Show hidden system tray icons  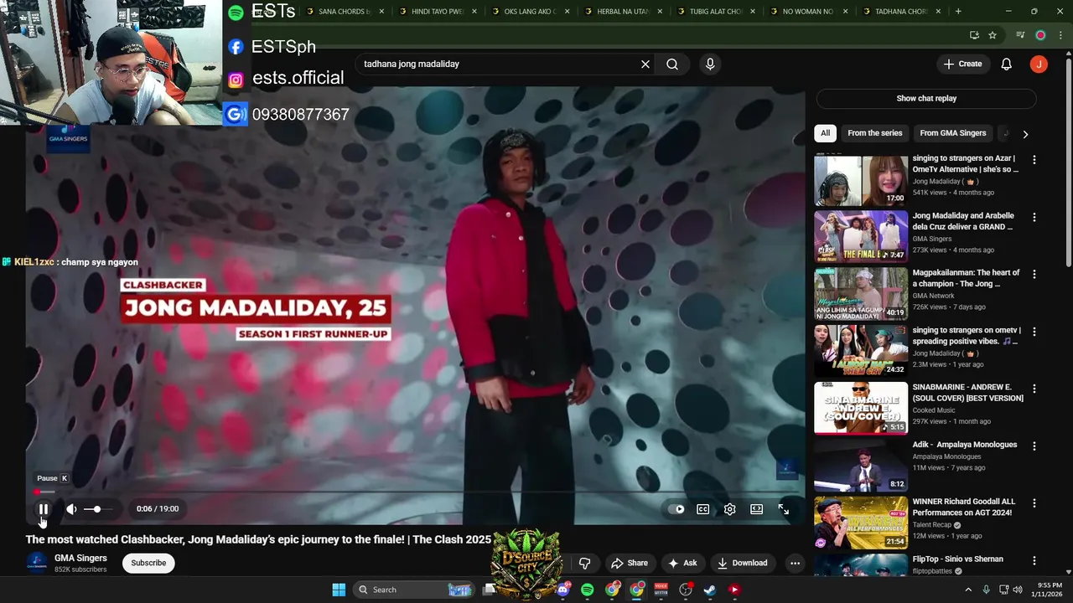click(969, 590)
